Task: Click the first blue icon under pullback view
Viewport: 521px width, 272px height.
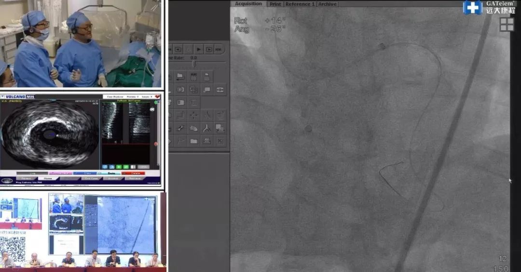Action: pos(105,167)
